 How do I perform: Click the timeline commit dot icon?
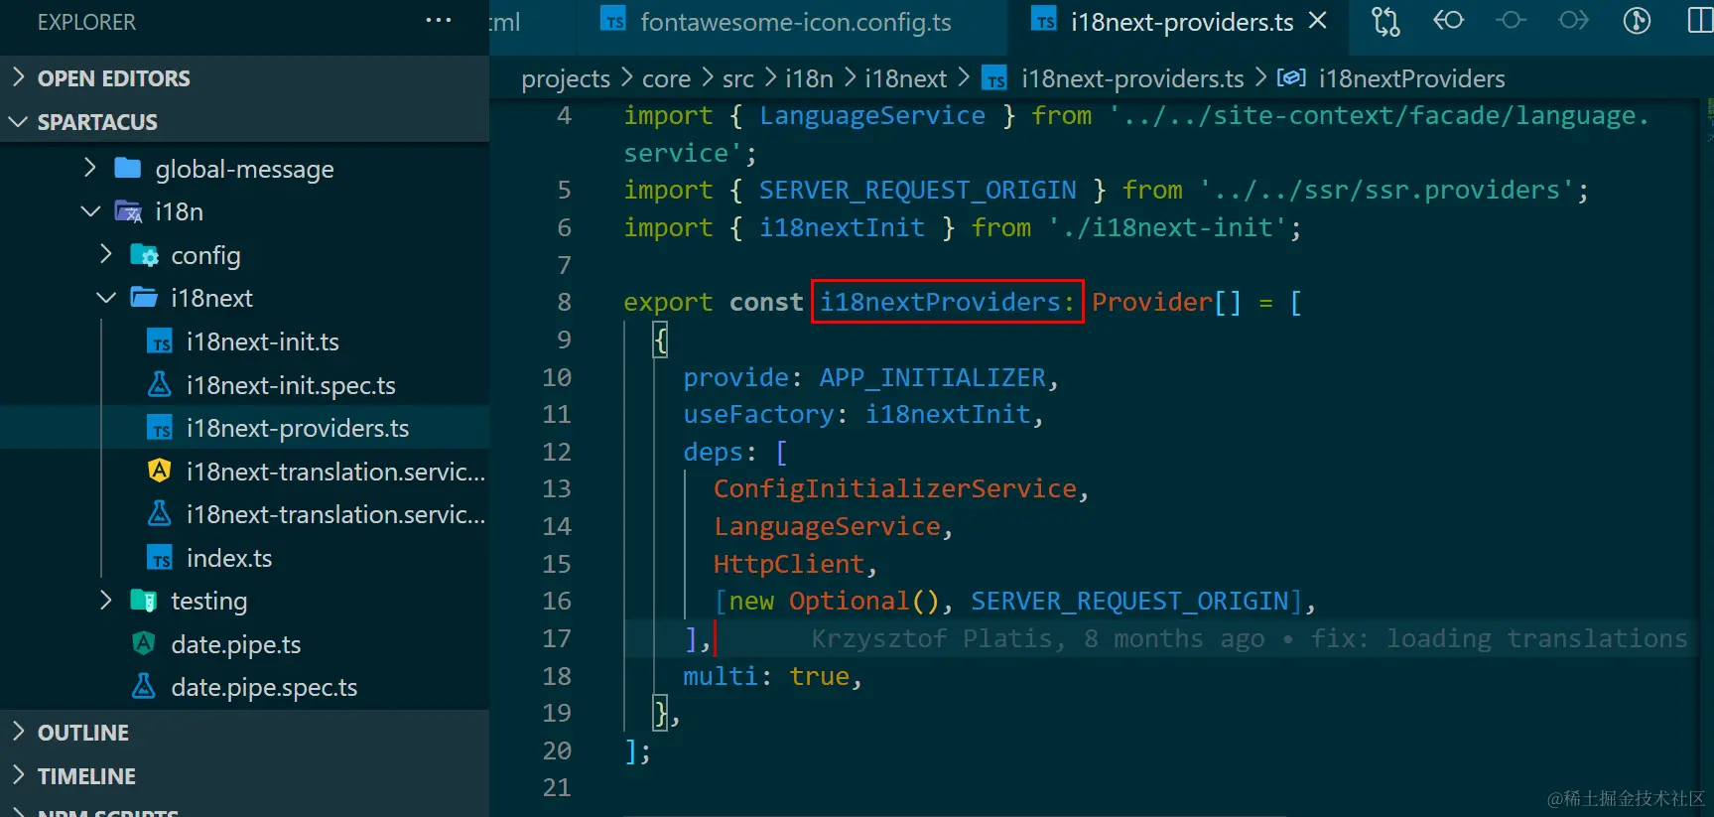(x=1511, y=20)
